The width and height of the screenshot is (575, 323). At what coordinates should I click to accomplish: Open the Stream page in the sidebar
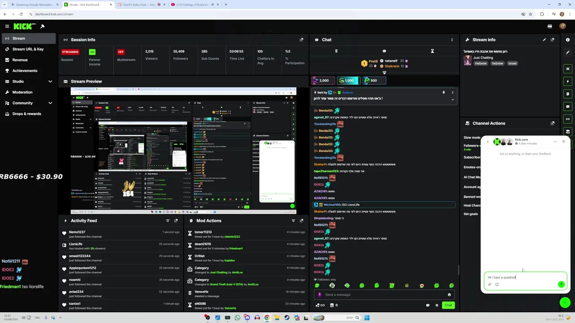(x=28, y=38)
